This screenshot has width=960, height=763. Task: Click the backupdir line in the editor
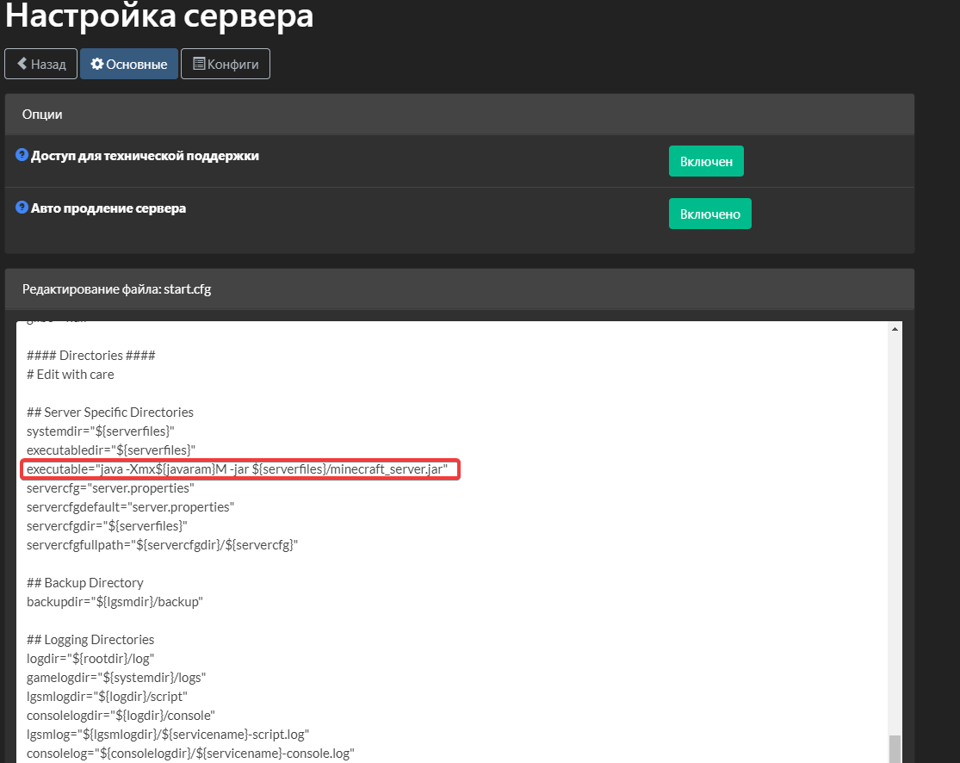click(115, 602)
